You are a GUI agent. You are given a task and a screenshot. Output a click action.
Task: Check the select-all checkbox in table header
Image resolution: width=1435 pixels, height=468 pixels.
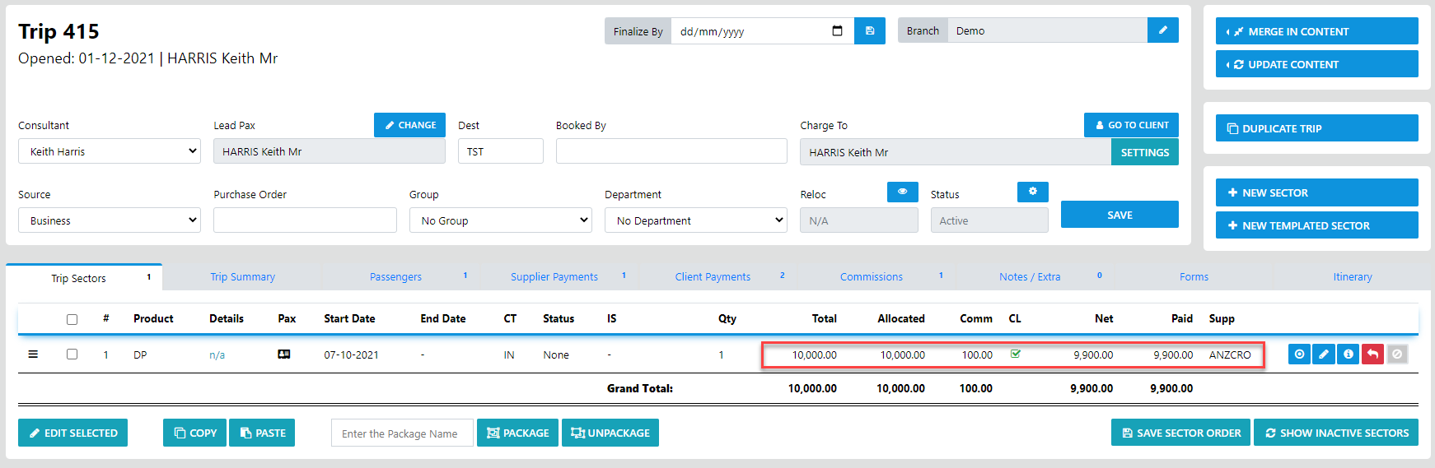pos(72,319)
